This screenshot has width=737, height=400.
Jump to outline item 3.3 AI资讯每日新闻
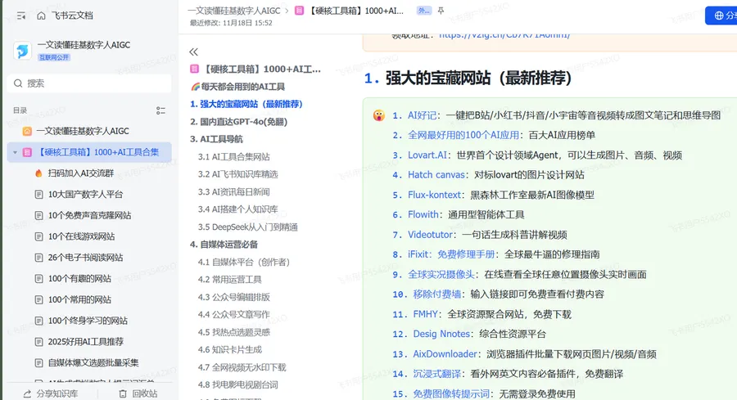coord(233,192)
